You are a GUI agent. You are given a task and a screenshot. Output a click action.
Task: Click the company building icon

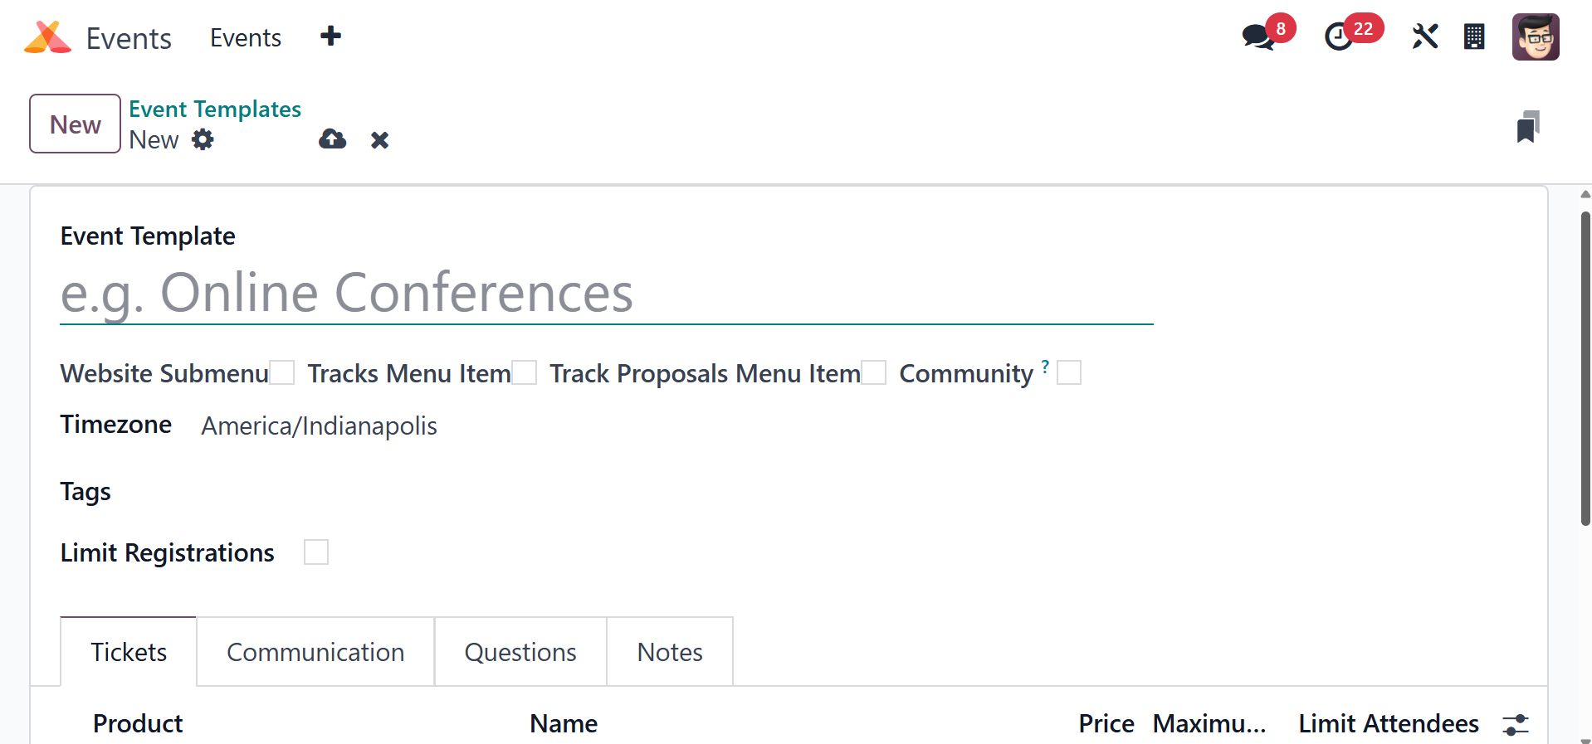pos(1474,37)
